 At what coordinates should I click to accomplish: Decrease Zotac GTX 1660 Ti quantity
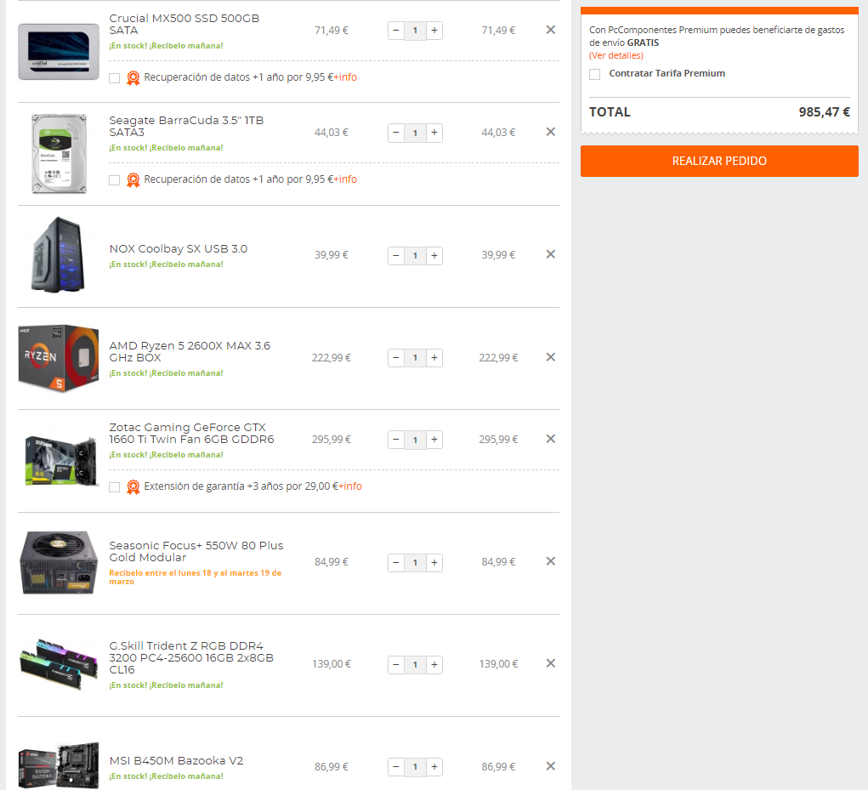pyautogui.click(x=396, y=440)
